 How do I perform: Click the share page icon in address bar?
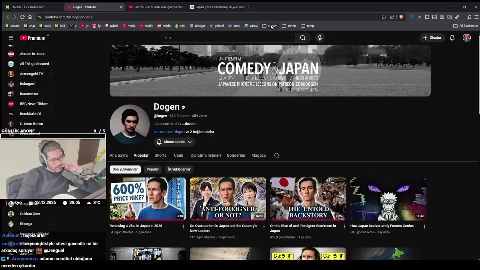pos(392,17)
